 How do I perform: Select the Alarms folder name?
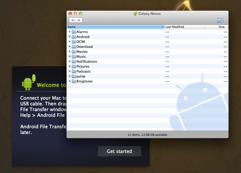click(x=82, y=32)
